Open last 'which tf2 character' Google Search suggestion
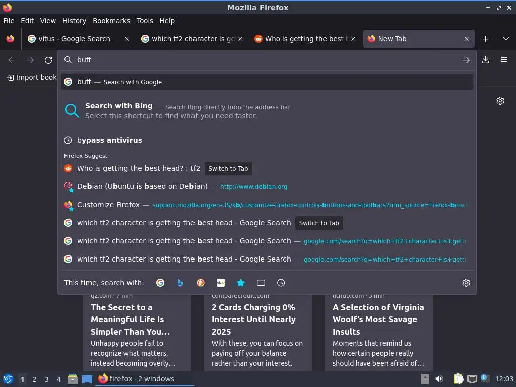Screen dimensions: 516x387 click(267, 260)
